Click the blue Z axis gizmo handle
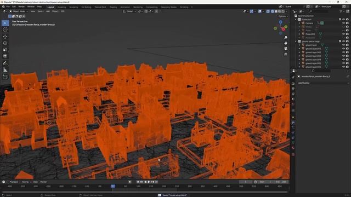351x197 pixels. [x=281, y=22]
